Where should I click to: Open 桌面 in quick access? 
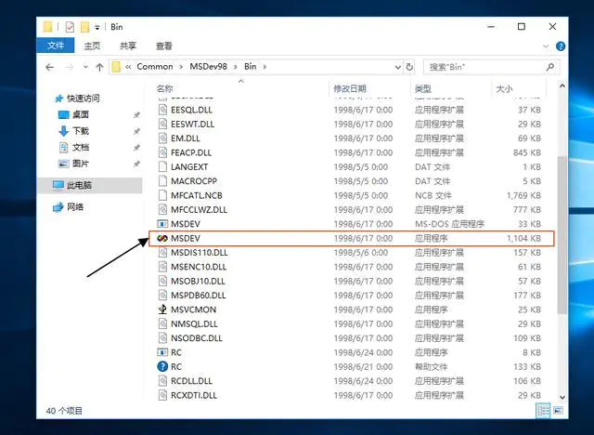[x=81, y=114]
